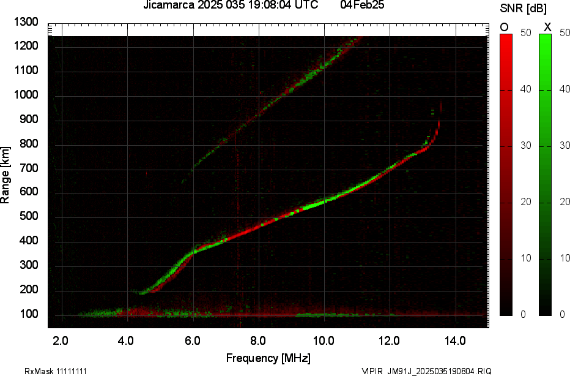Click the O color bar's 20 tick label
The image size is (570, 376).
[525, 202]
